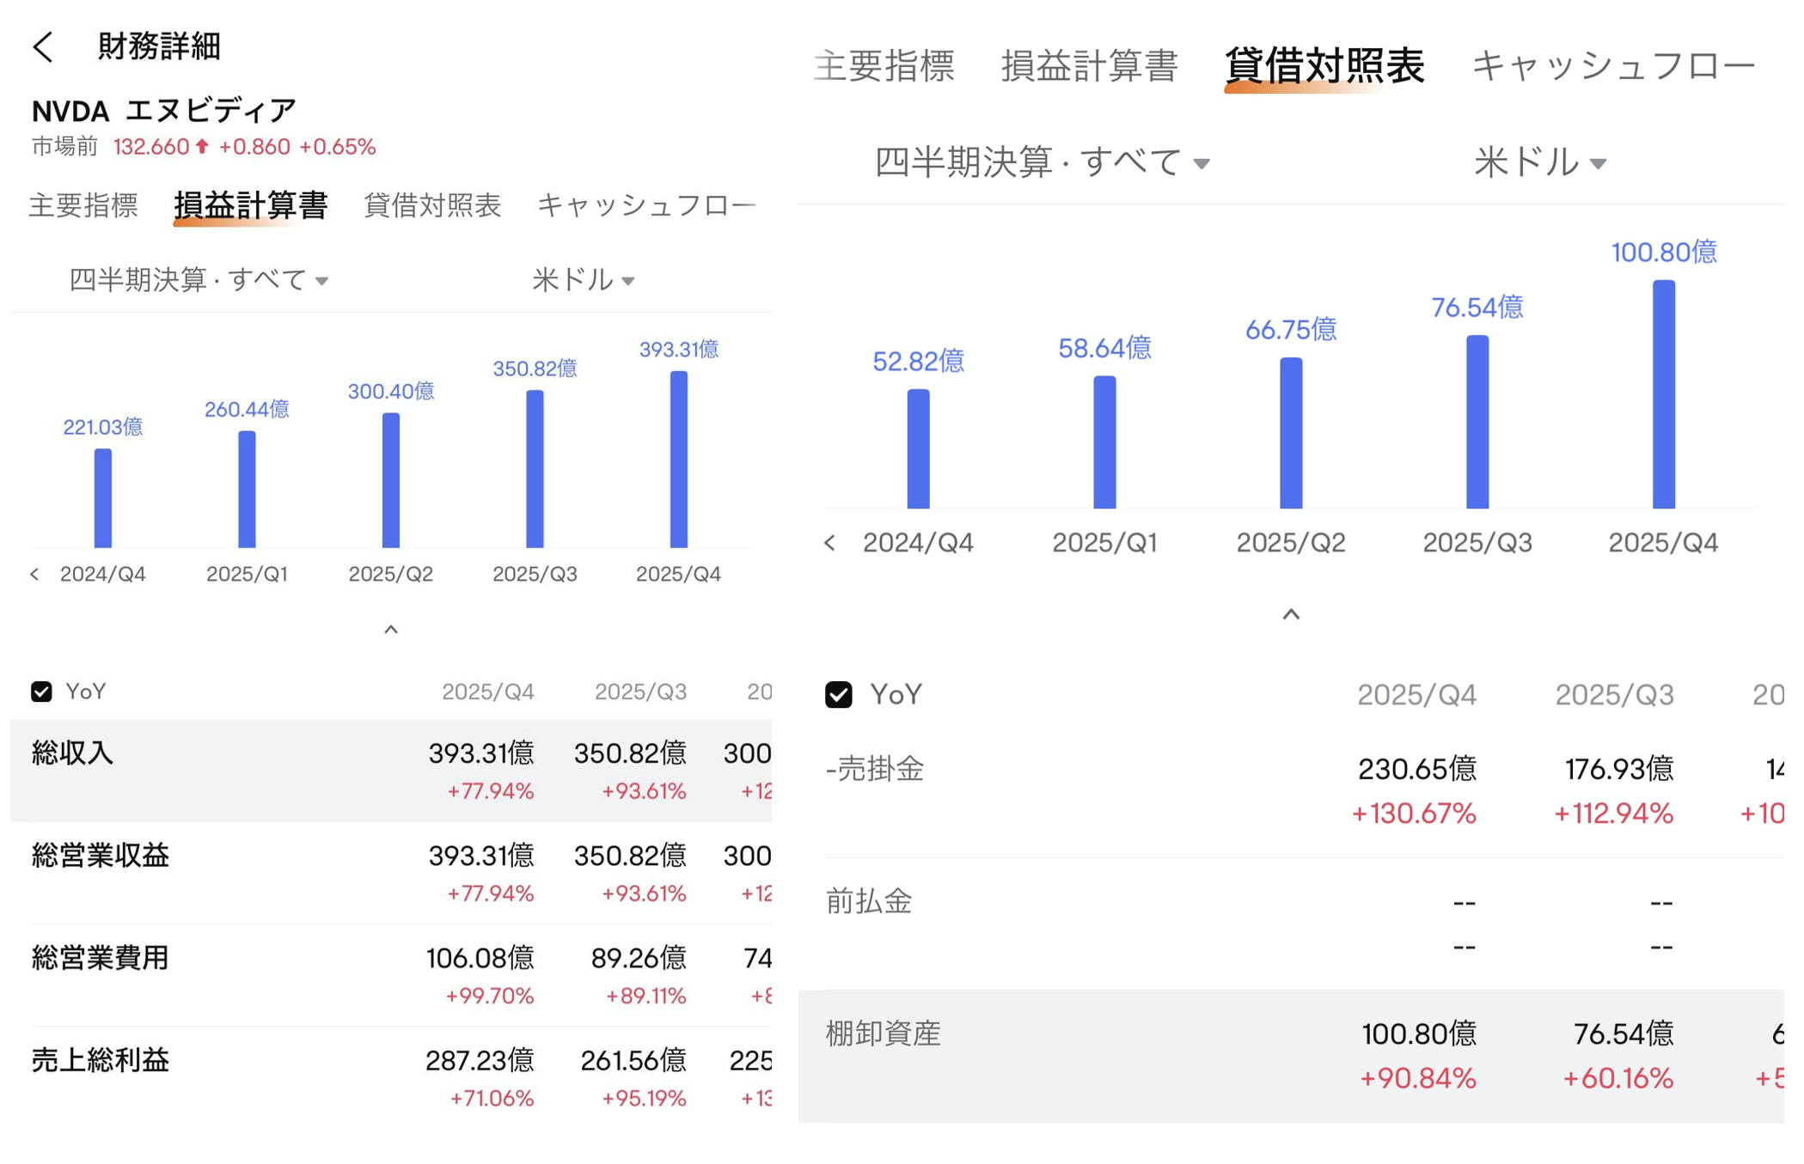This screenshot has width=1804, height=1164.
Task: Click the 財務詳細 page title
Action: 160,46
